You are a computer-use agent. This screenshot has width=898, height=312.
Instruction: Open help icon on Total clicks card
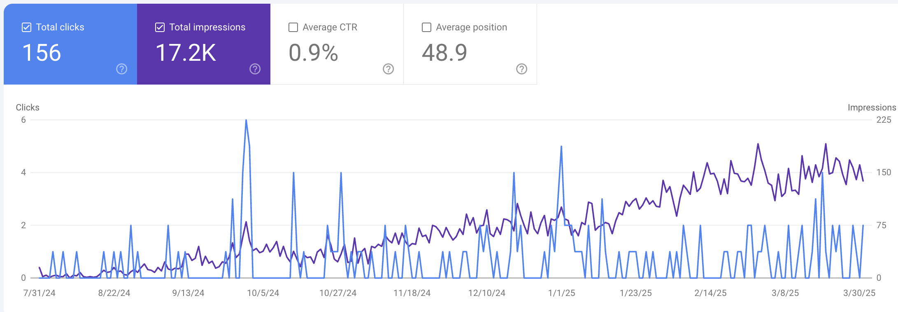121,69
